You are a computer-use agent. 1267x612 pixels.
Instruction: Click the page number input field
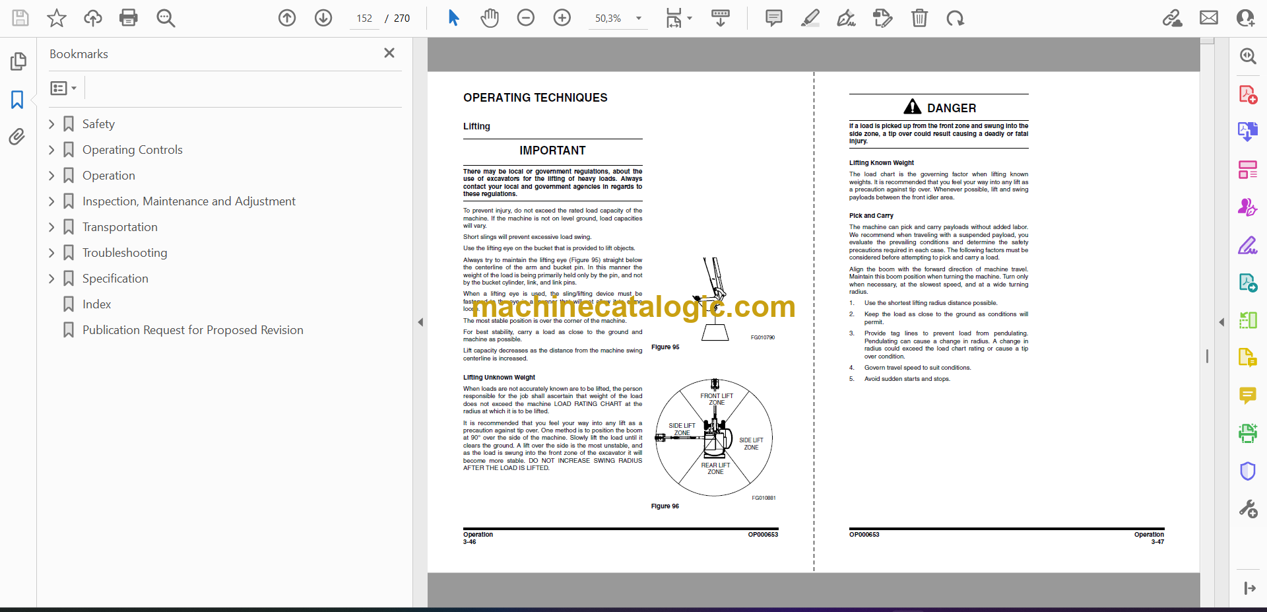[x=364, y=18]
